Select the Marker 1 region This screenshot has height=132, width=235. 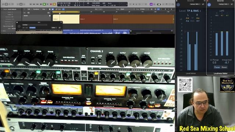(x=66, y=19)
